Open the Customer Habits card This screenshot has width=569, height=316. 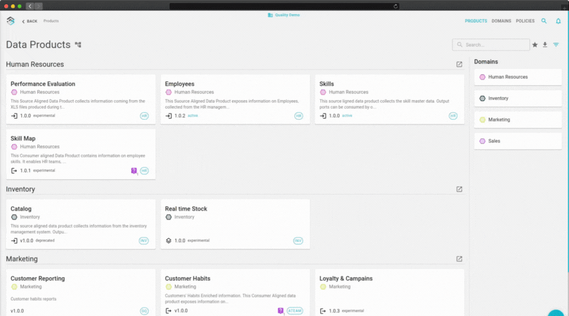(x=235, y=292)
